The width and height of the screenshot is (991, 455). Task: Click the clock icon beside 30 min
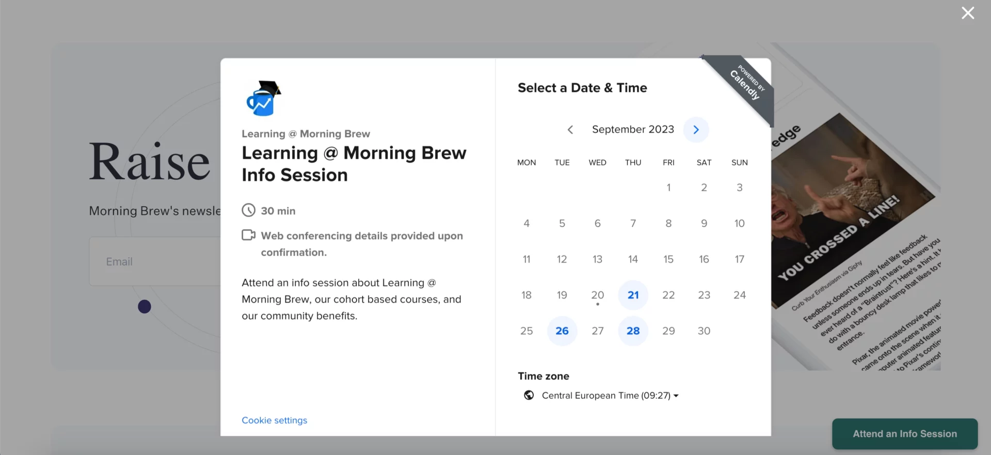(x=249, y=210)
